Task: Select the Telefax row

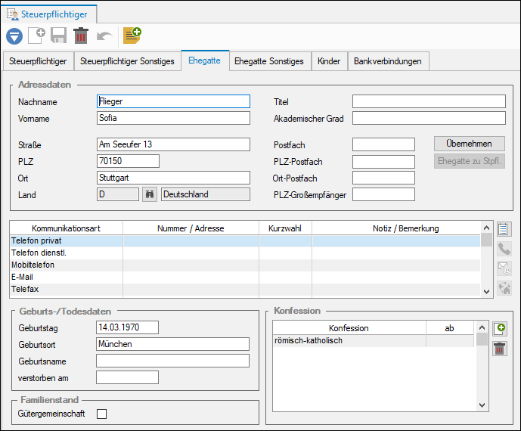Action: [245, 289]
